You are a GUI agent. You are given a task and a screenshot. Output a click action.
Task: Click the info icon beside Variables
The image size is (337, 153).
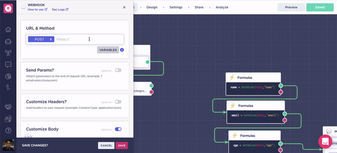[x=122, y=50]
